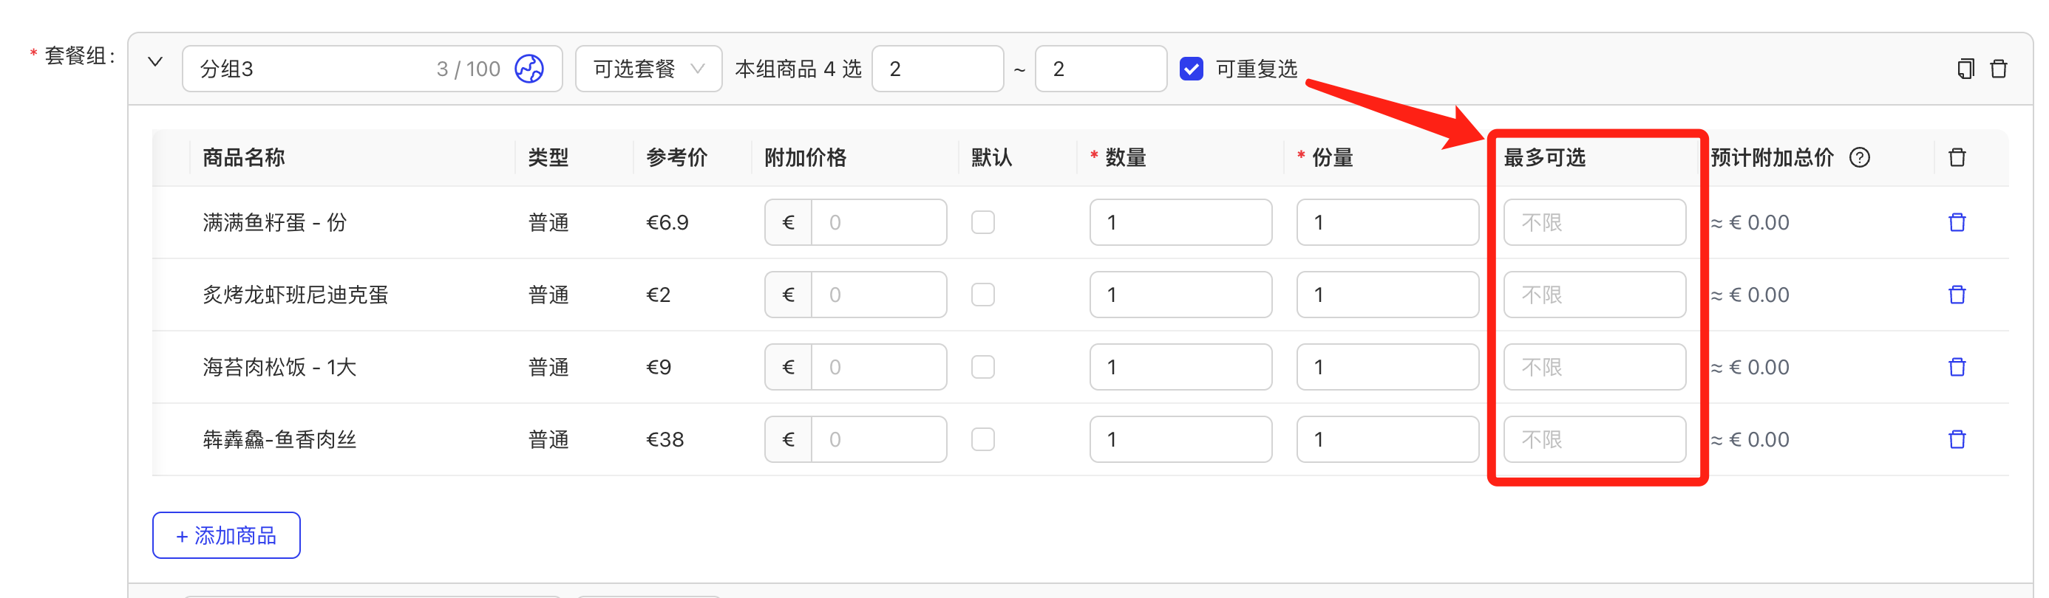2049x598 pixels.
Task: Delete the 海苔肉松饭 - 1大 row
Action: (x=1957, y=367)
